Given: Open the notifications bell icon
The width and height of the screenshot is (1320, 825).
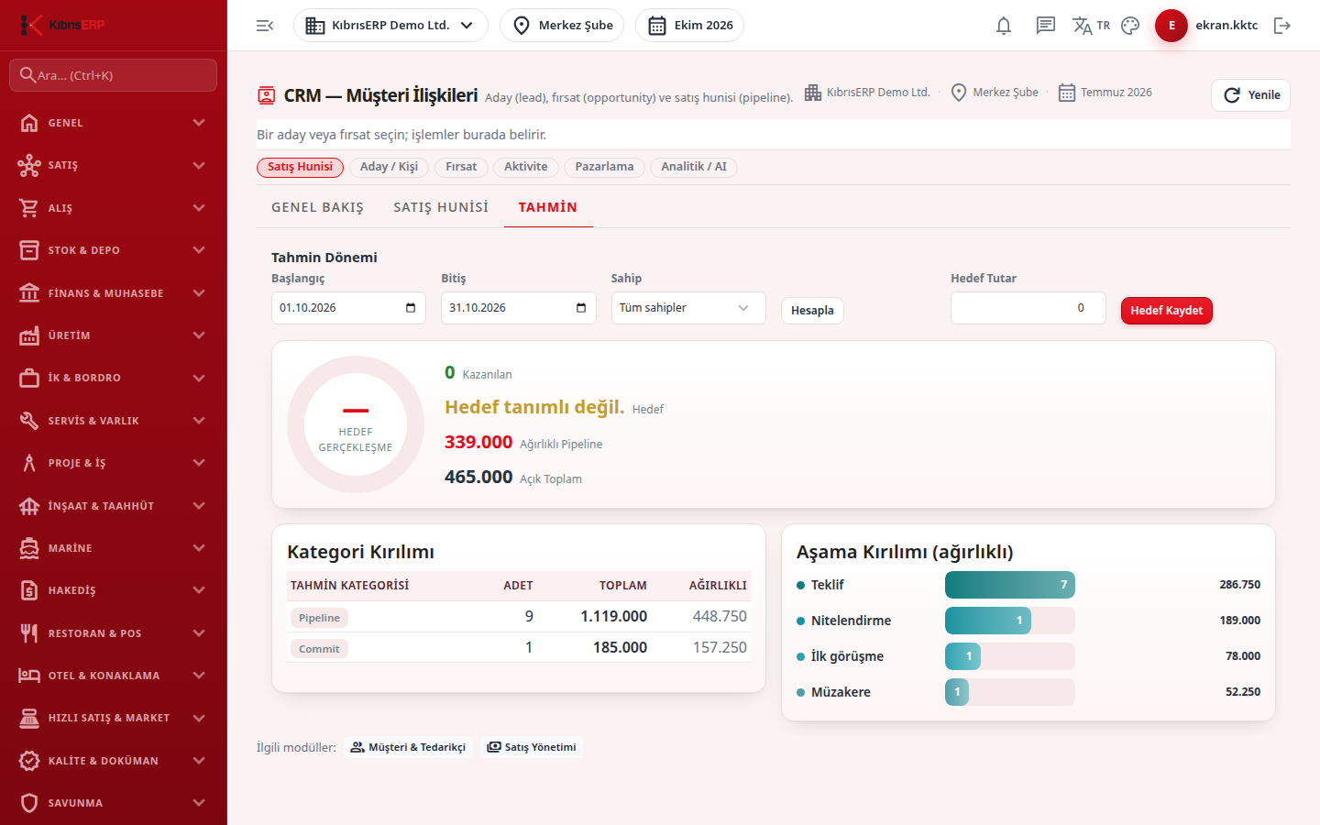Looking at the screenshot, I should tap(1004, 26).
